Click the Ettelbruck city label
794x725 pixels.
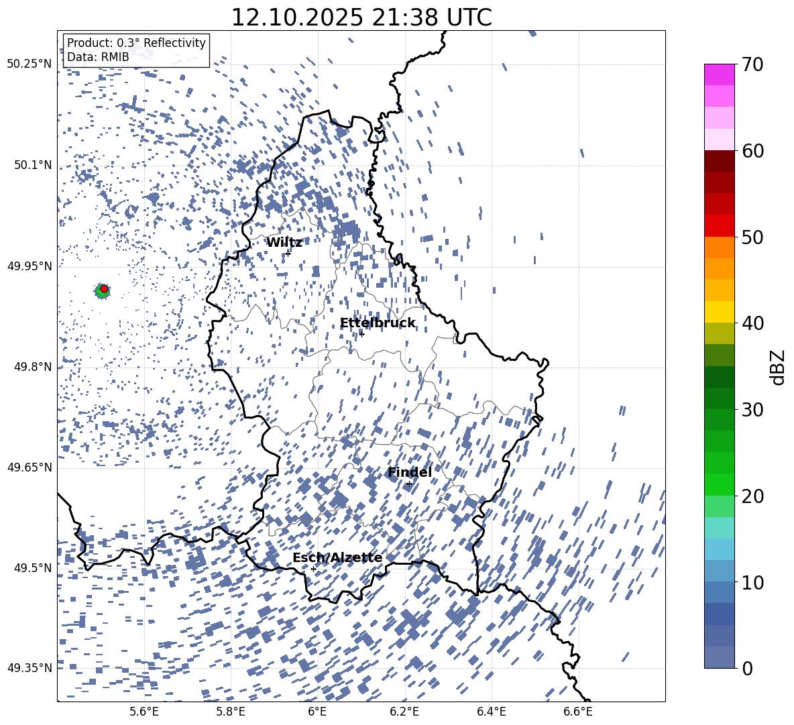pos(378,323)
